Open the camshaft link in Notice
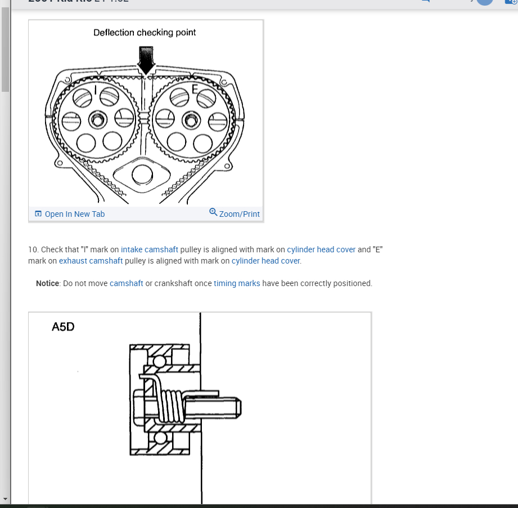 pos(126,283)
